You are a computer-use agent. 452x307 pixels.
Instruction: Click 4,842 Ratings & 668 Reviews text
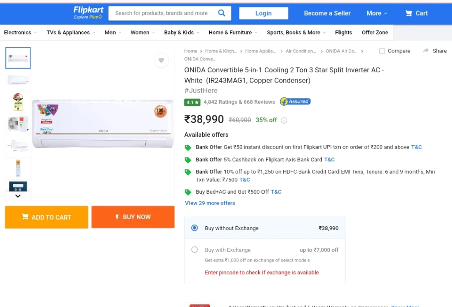(239, 102)
